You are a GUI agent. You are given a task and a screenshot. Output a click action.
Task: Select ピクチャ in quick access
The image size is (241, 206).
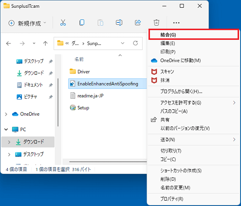[27, 97]
